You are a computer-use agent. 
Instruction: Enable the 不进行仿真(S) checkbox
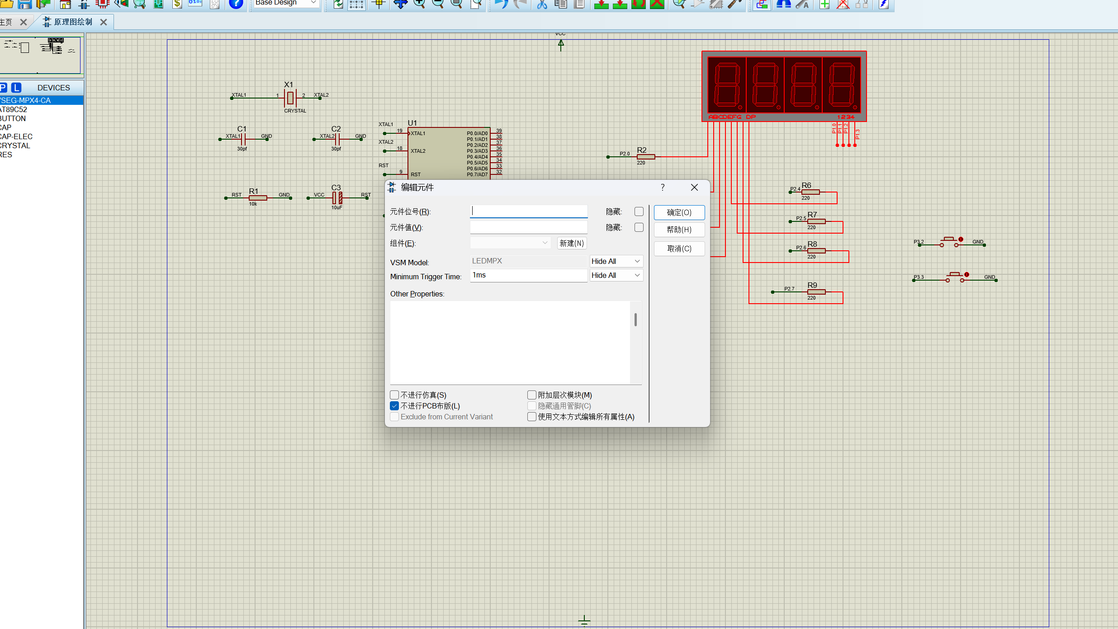(x=394, y=395)
